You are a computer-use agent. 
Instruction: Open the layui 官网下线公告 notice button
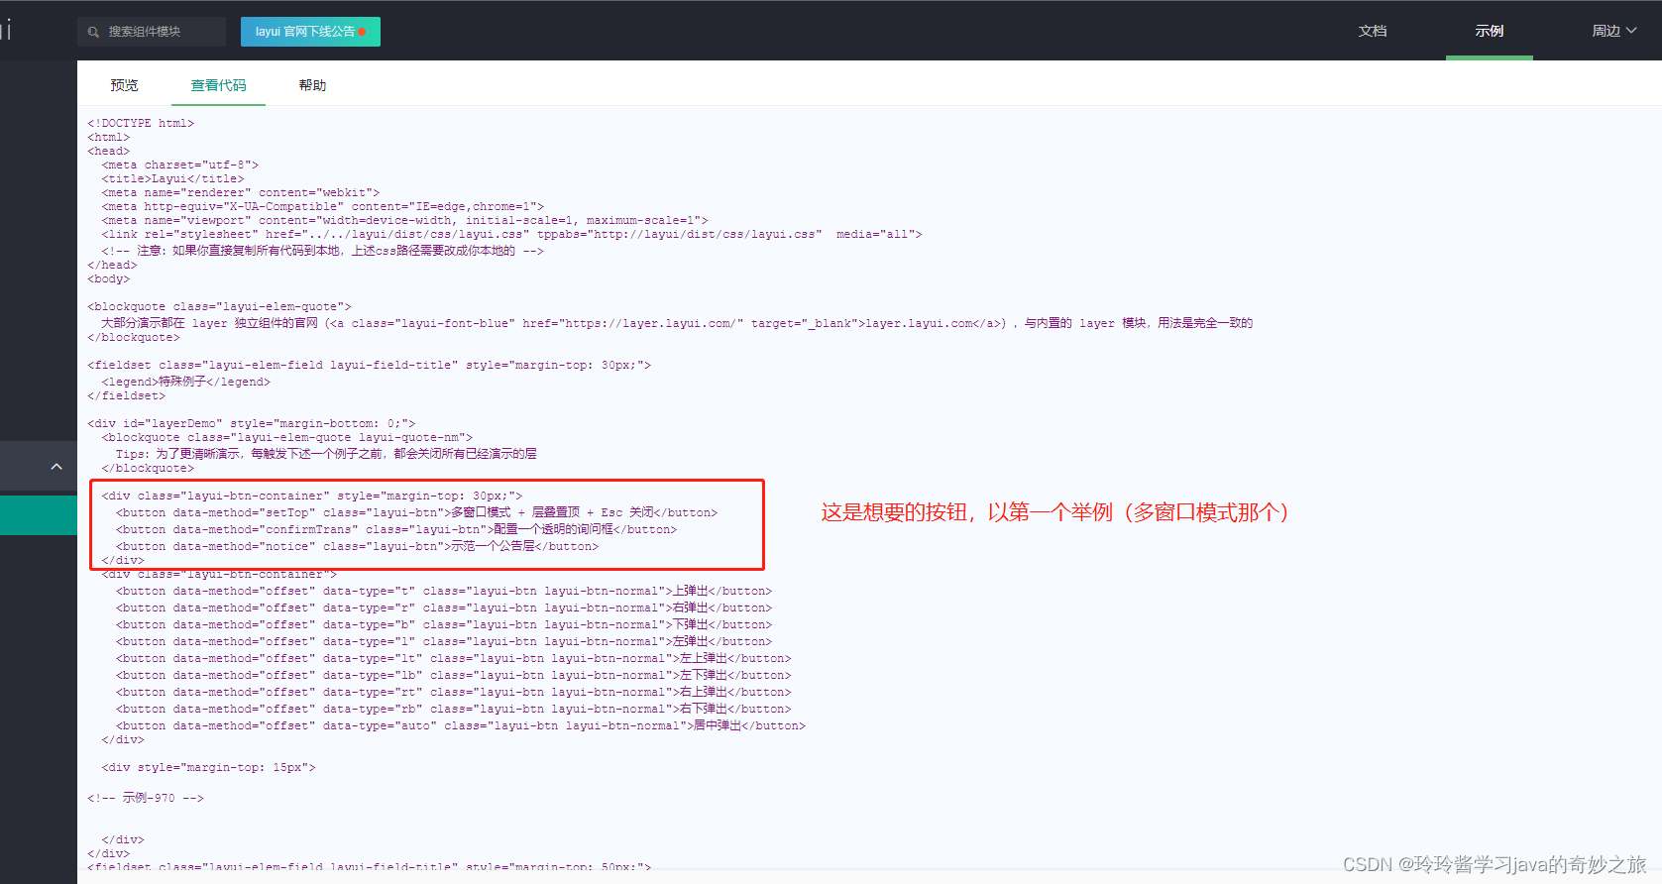pos(310,32)
